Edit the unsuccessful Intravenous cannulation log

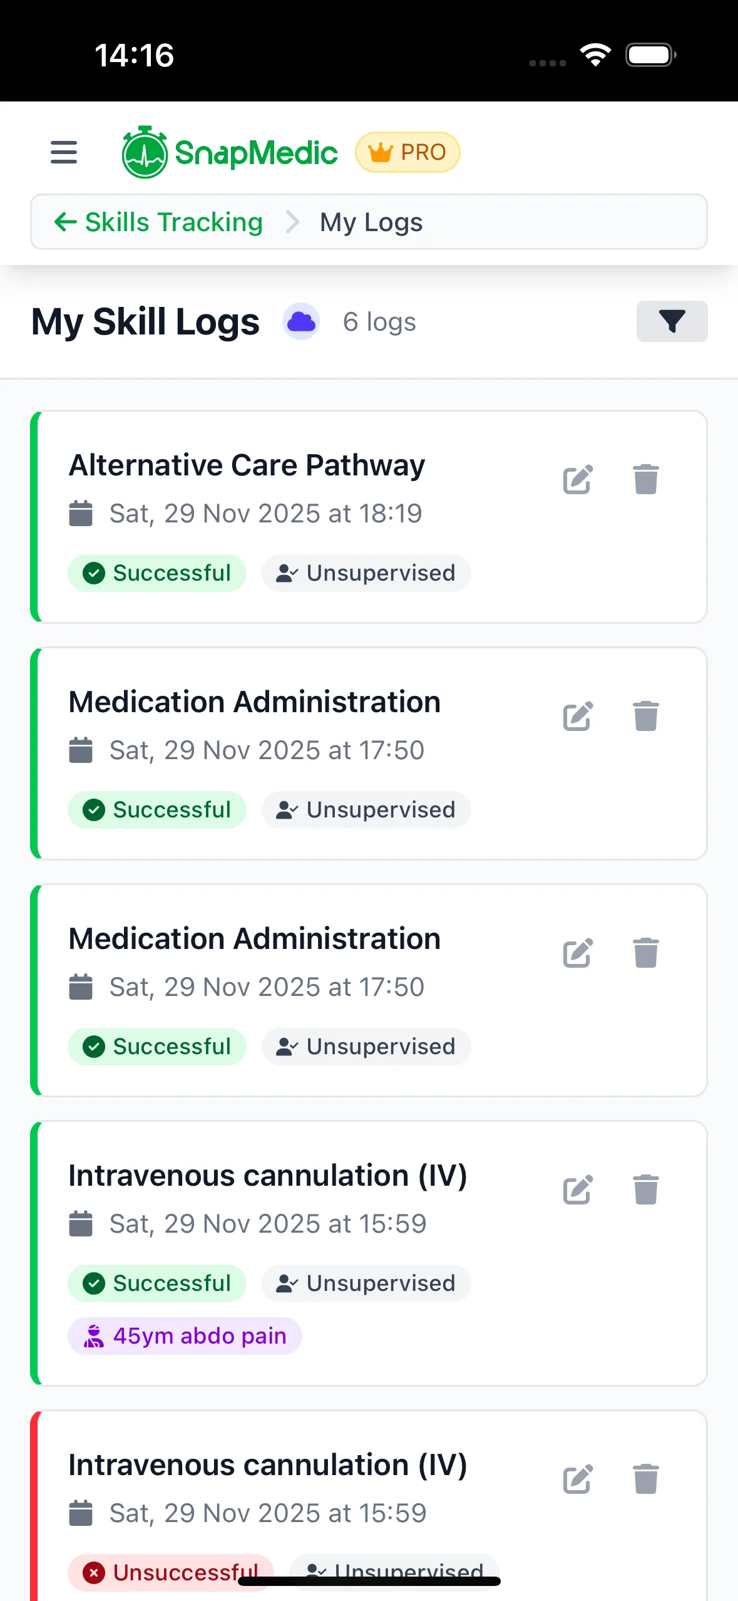(577, 1479)
